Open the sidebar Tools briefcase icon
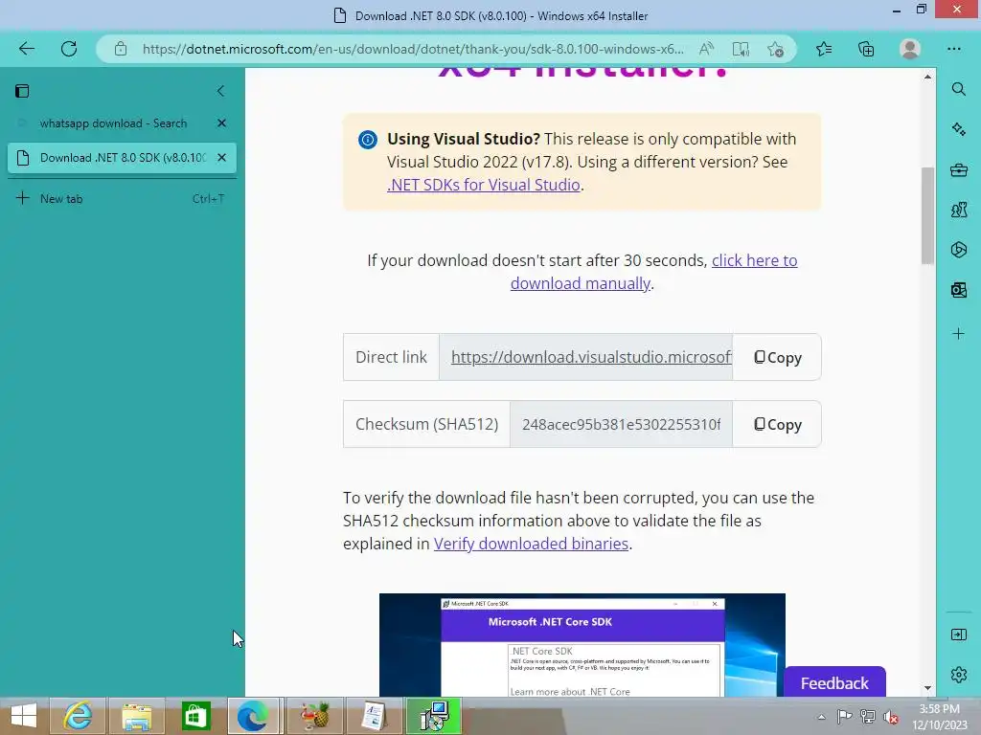This screenshot has width=981, height=735. click(x=958, y=169)
